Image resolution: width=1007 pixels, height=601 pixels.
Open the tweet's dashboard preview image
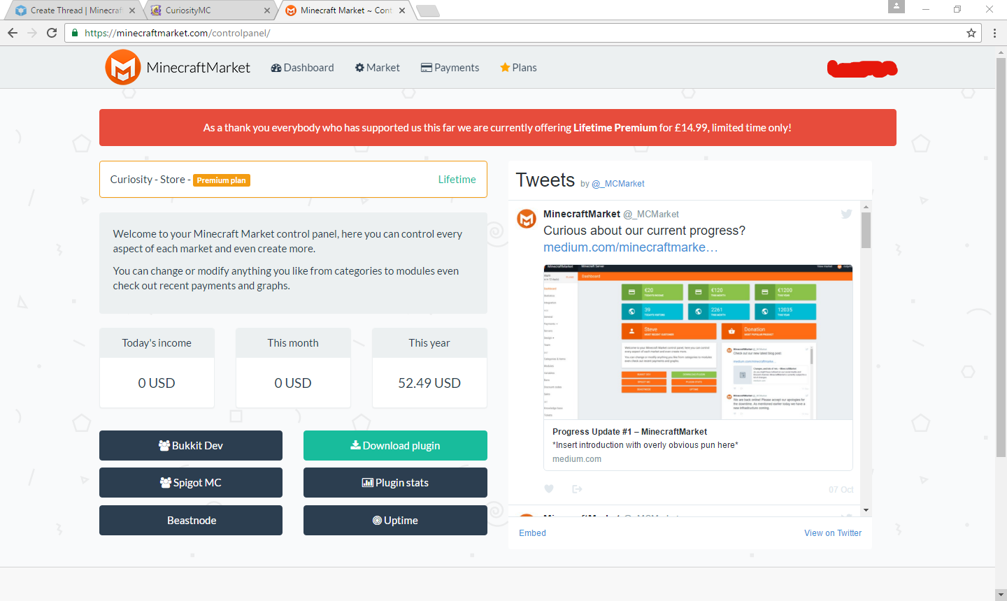[x=698, y=342]
